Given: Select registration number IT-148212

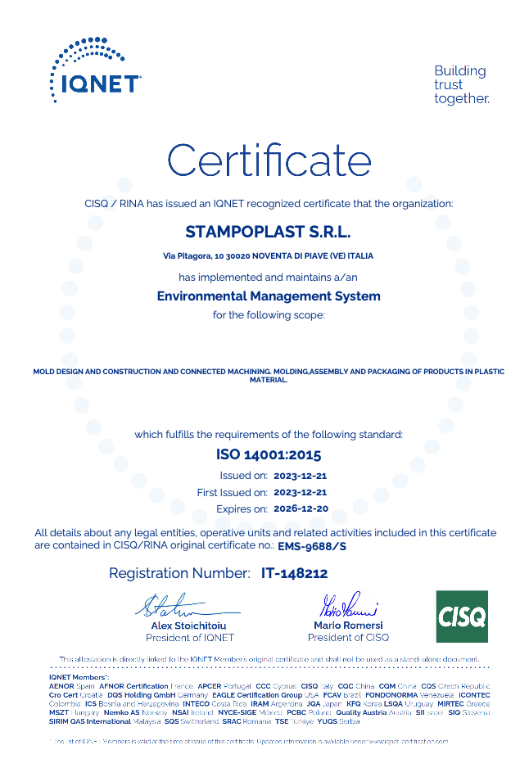Looking at the screenshot, I should [x=294, y=573].
